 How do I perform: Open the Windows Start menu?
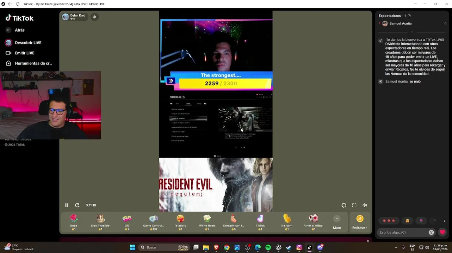pos(132,247)
